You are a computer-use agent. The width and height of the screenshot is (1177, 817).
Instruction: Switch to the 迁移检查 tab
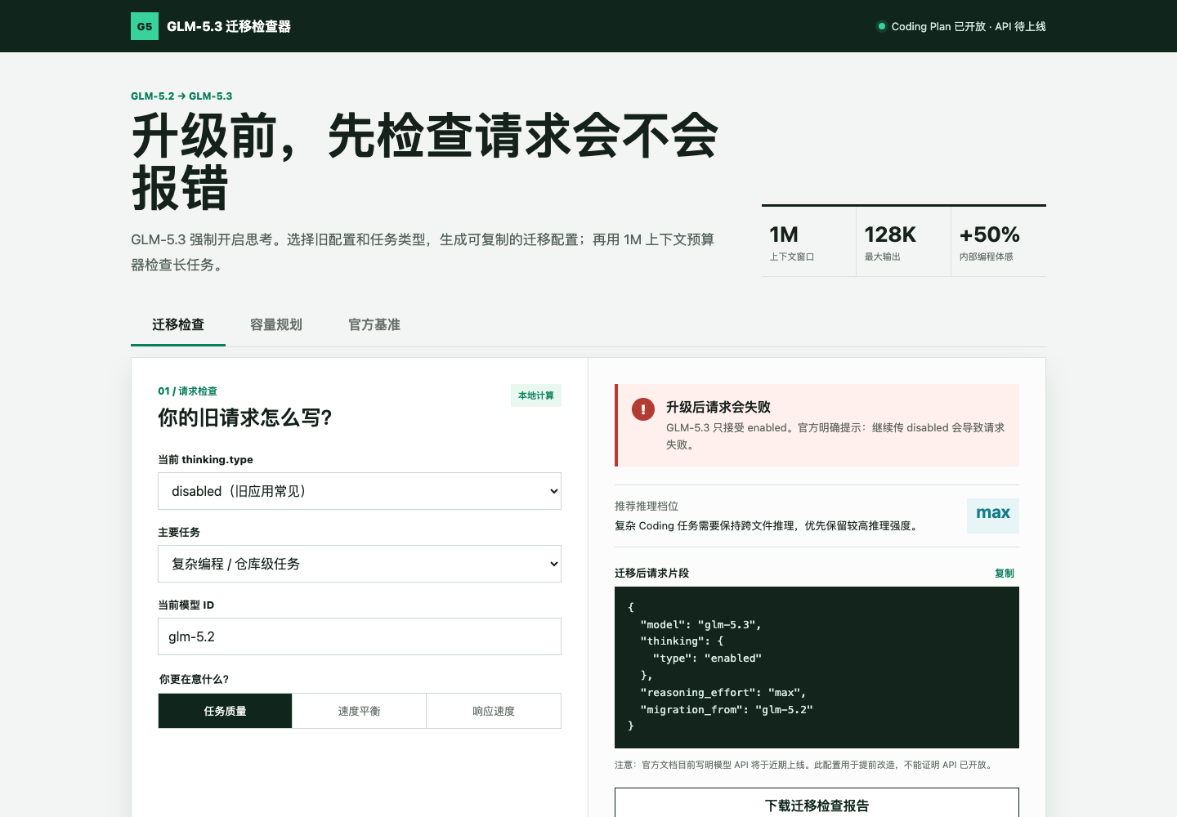[178, 325]
